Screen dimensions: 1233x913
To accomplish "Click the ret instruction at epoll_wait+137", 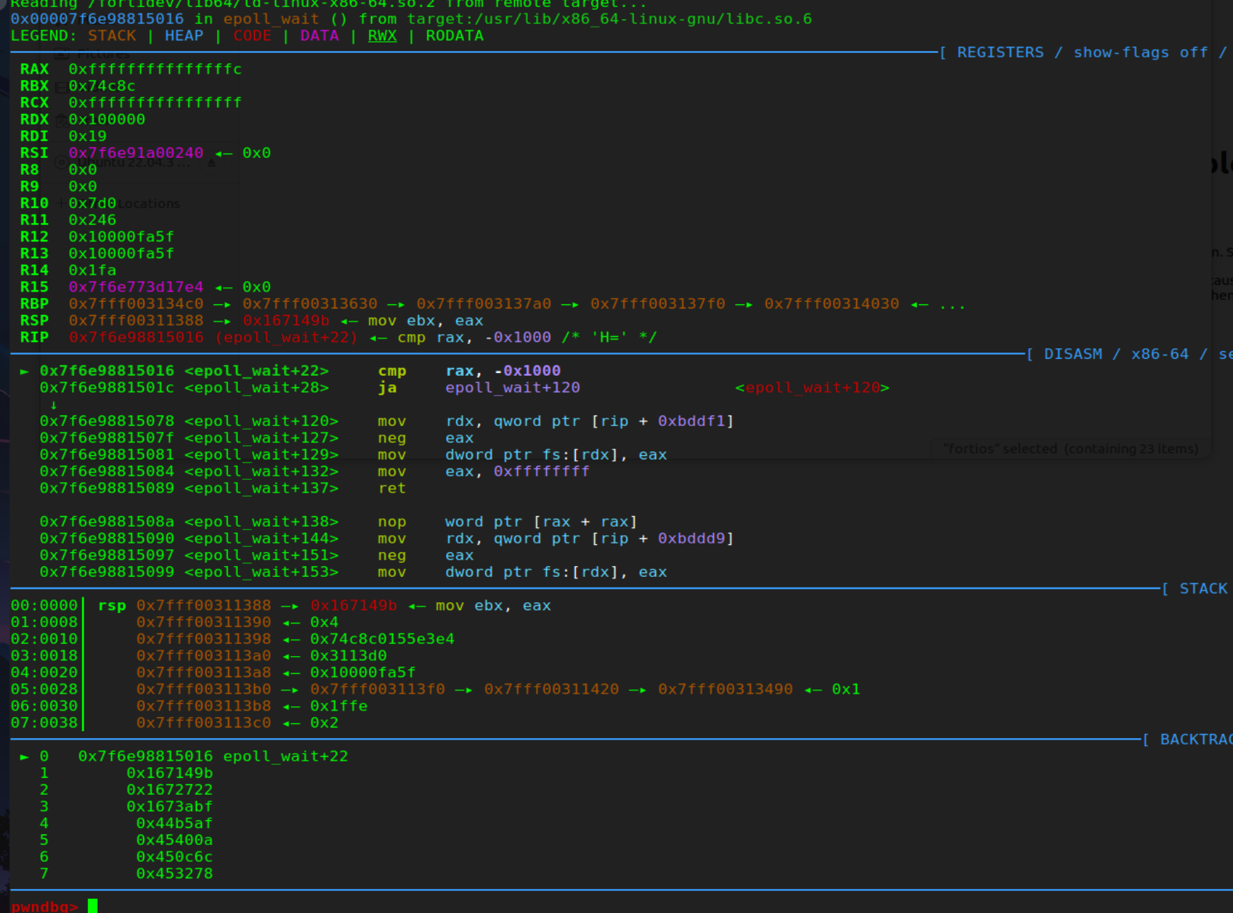I will [x=392, y=488].
